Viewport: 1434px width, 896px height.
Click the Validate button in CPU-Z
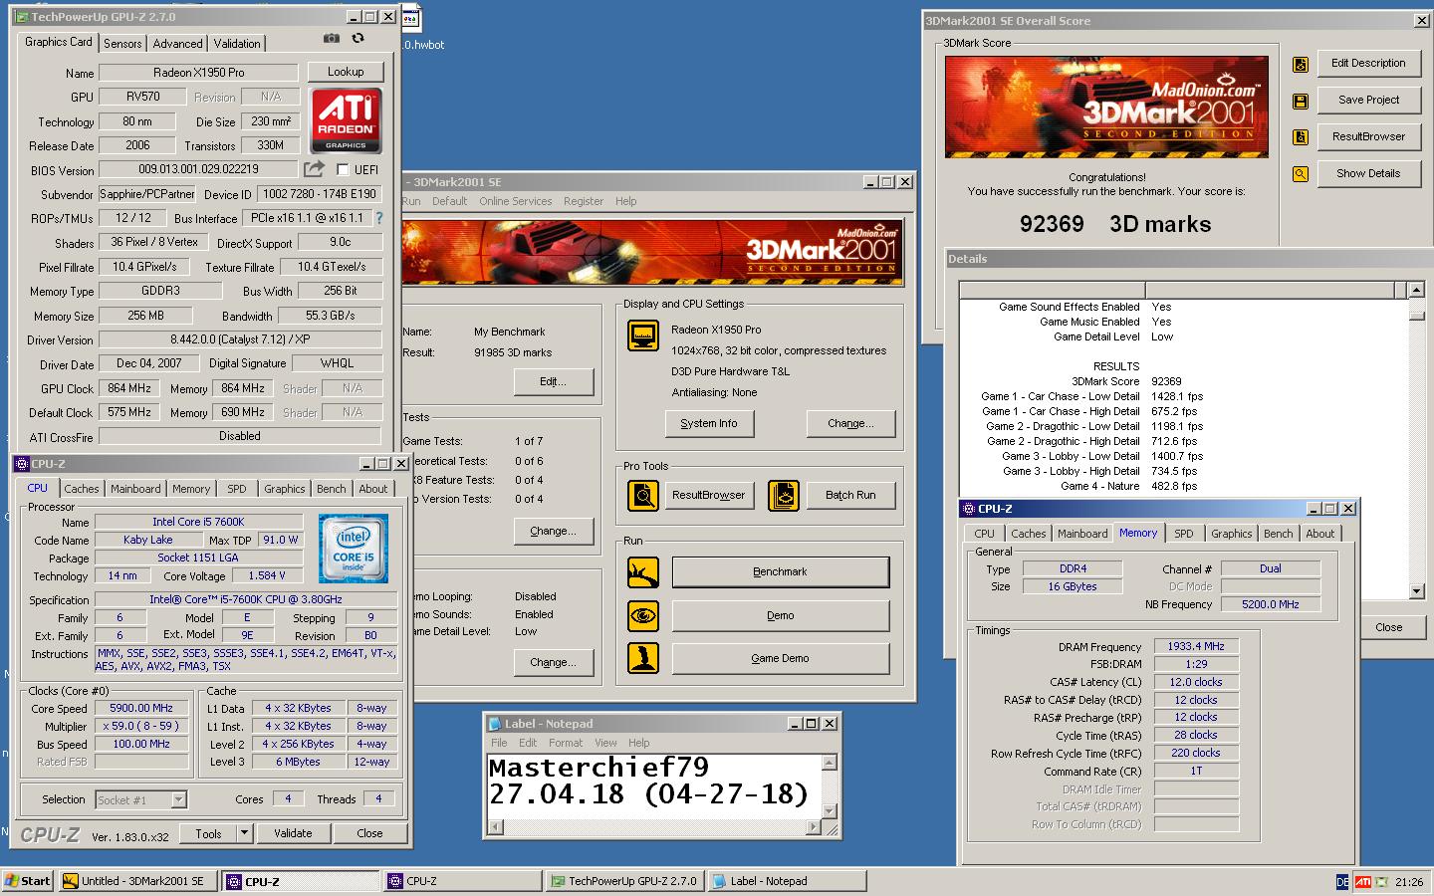[293, 833]
